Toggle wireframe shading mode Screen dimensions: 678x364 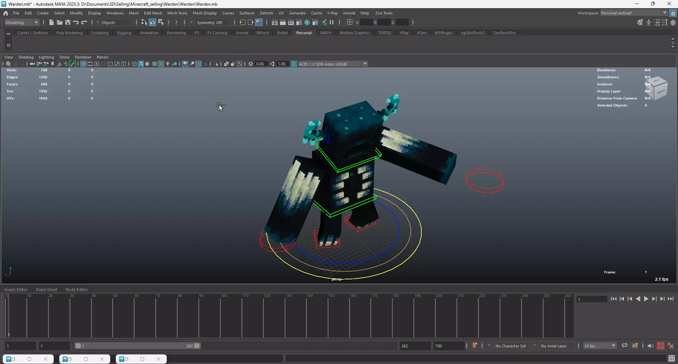click(134, 64)
